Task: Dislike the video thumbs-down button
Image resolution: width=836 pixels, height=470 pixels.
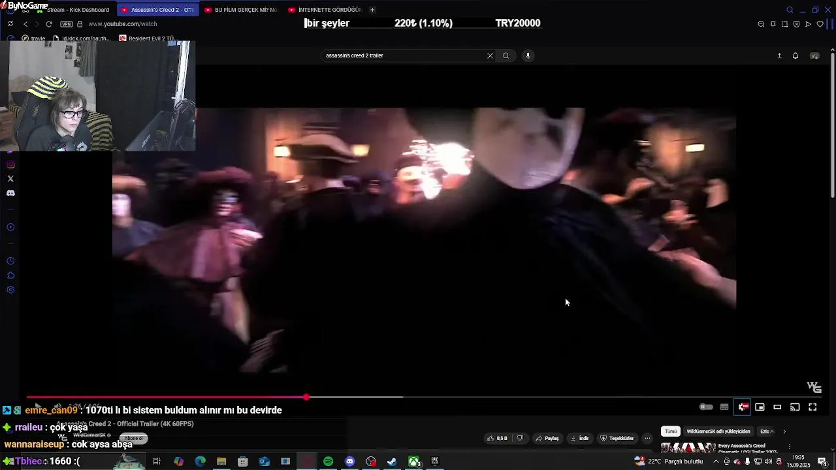Action: [520, 439]
